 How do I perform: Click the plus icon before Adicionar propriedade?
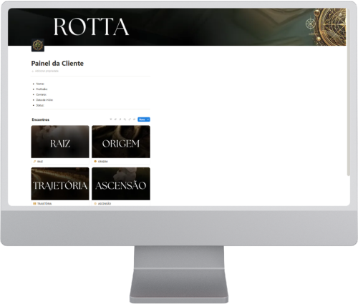pyautogui.click(x=33, y=71)
